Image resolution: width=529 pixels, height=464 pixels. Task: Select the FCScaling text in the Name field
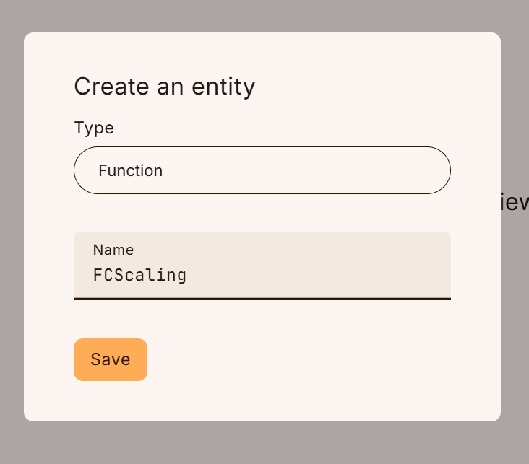[139, 275]
